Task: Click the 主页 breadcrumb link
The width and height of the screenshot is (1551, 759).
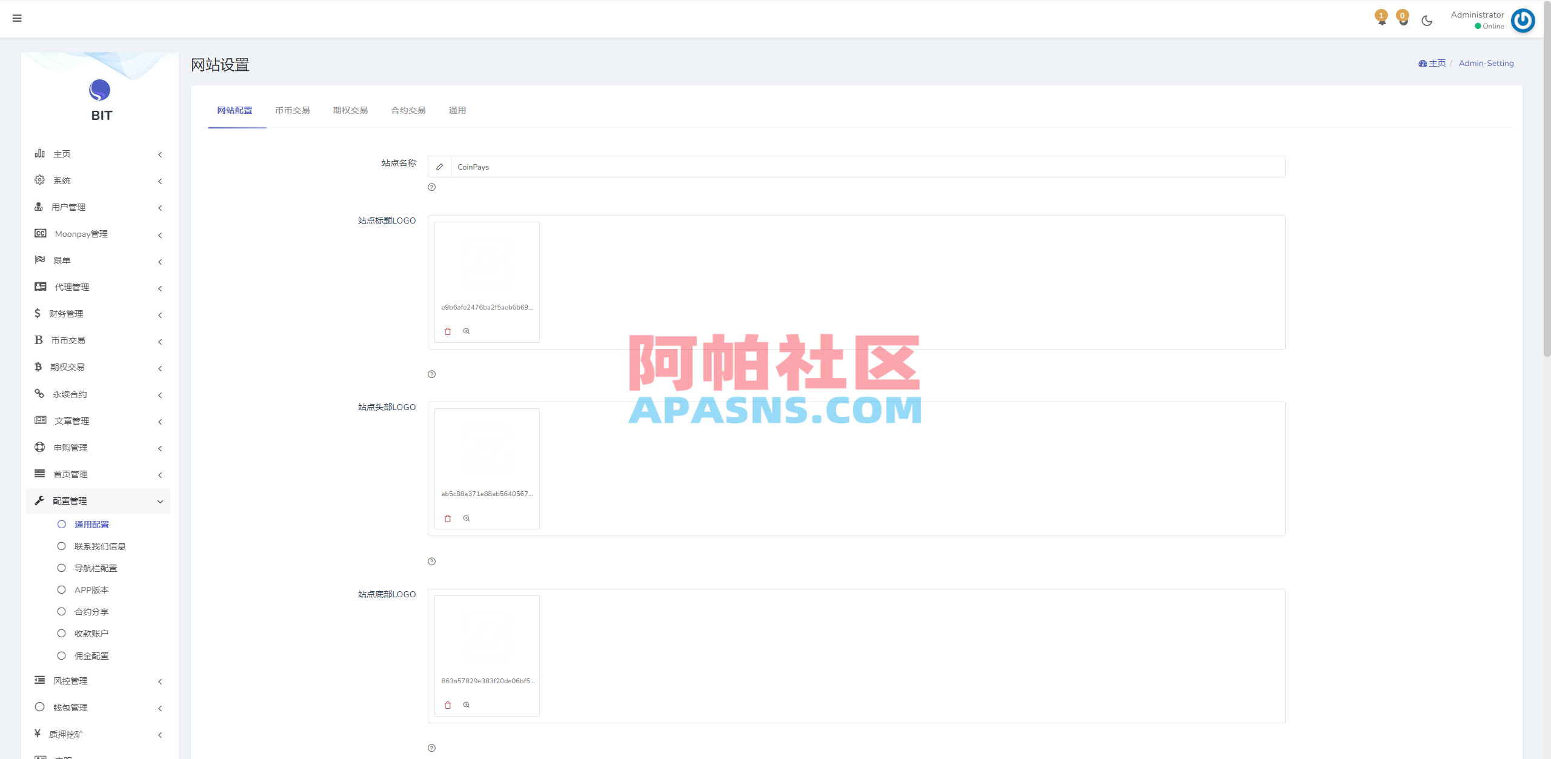Action: 1436,63
